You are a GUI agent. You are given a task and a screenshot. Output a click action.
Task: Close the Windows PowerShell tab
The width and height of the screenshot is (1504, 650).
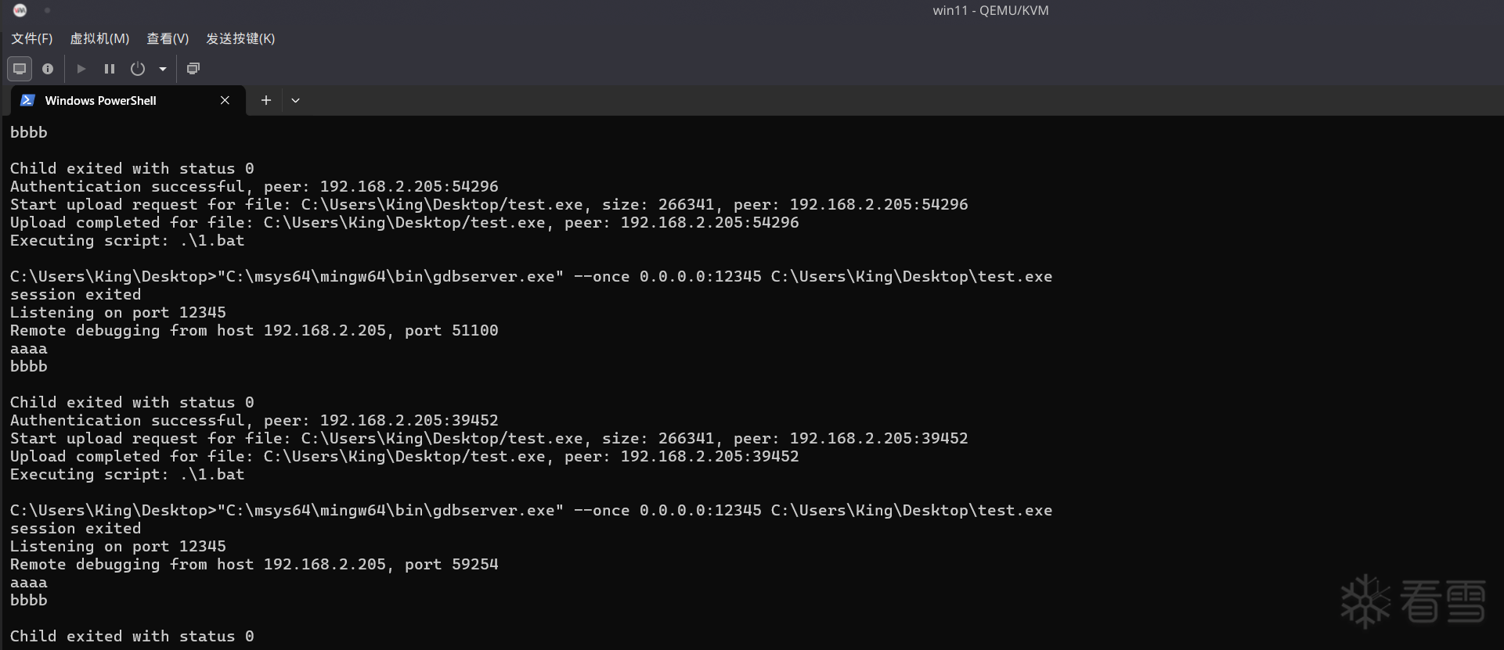click(225, 100)
